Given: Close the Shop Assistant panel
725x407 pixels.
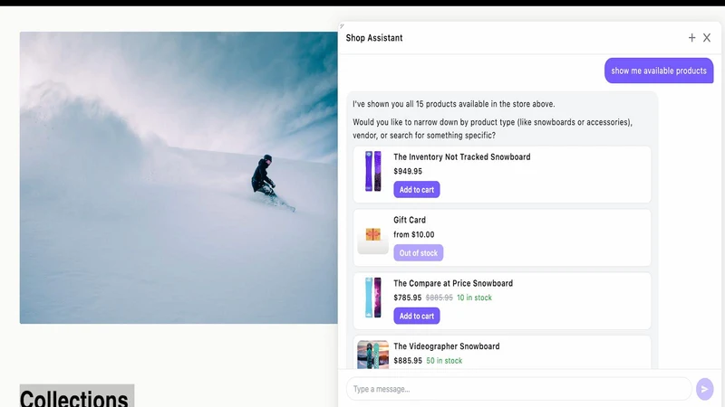Looking at the screenshot, I should pos(707,38).
